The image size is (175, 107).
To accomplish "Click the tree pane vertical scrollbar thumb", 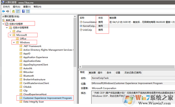I will coord(75,42).
